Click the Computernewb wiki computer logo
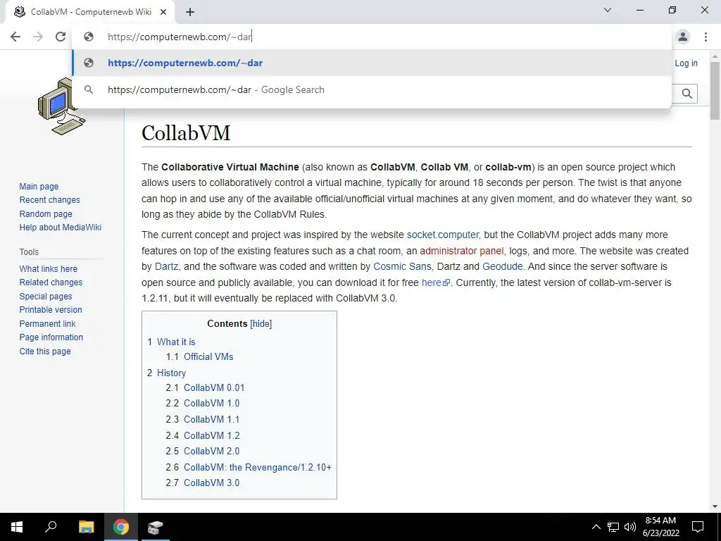The height and width of the screenshot is (541, 721). click(62, 107)
